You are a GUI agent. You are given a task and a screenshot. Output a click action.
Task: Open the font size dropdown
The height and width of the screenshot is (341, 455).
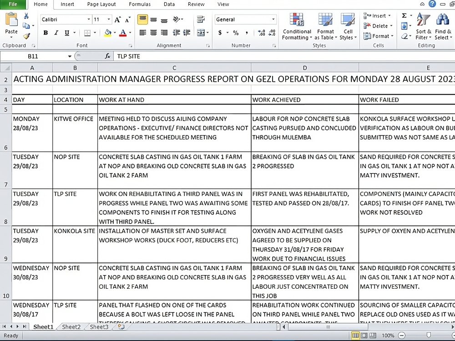pyautogui.click(x=109, y=20)
